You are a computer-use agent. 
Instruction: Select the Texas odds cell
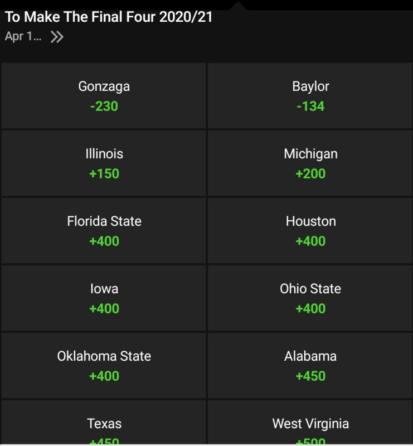(x=104, y=428)
